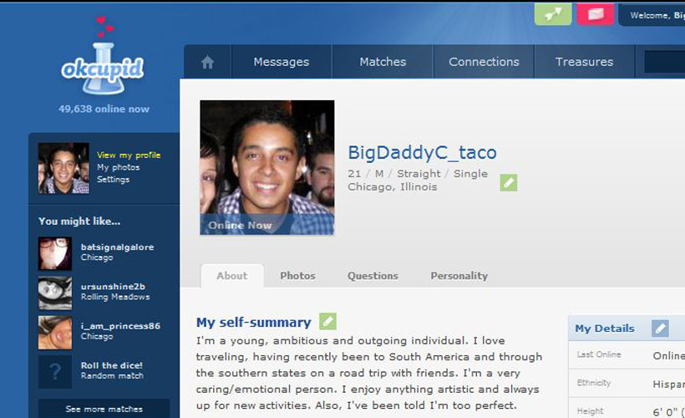Edit self-summary using pencil icon
The height and width of the screenshot is (418, 685).
[x=327, y=321]
